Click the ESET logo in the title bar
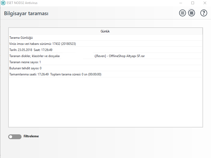 click(3, 3)
